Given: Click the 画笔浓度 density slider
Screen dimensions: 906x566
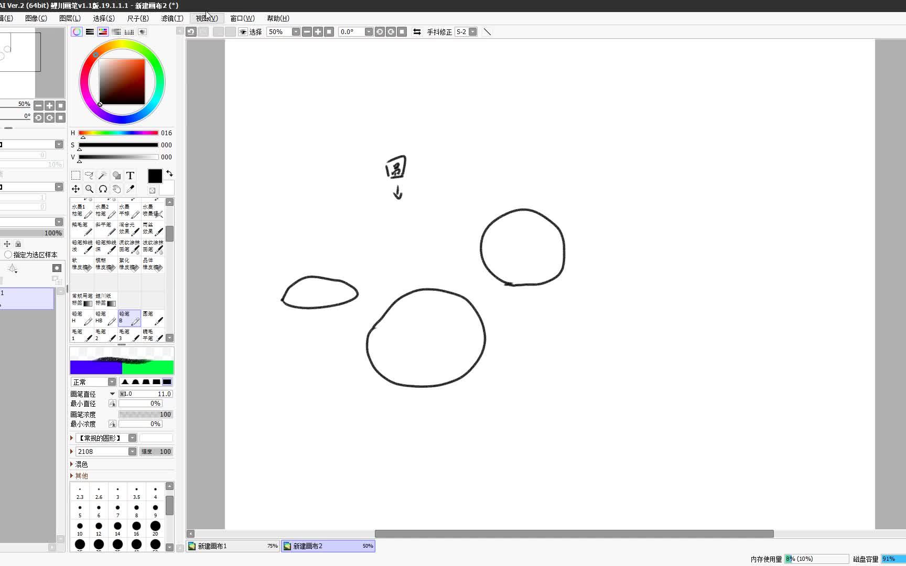Looking at the screenshot, I should pos(146,415).
